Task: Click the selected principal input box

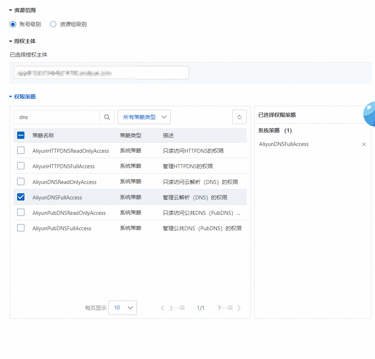Action: coord(101,73)
